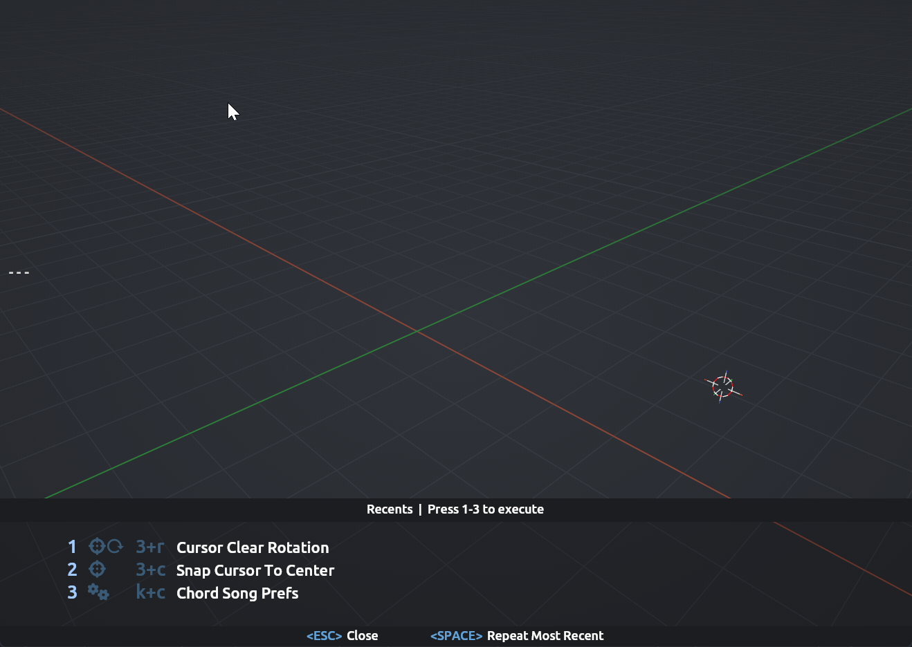Image resolution: width=912 pixels, height=647 pixels.
Task: Click the gears icon beside Chord Song Prefs
Action: [x=98, y=592]
